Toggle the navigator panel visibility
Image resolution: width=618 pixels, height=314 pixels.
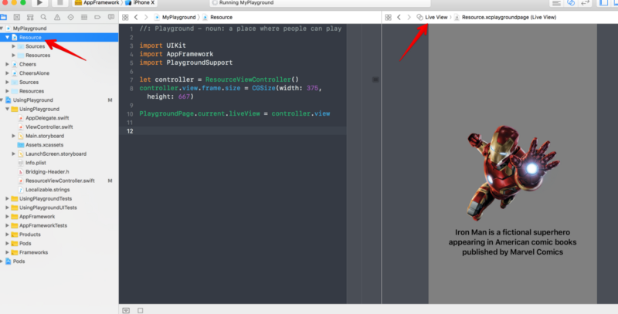pos(603,3)
